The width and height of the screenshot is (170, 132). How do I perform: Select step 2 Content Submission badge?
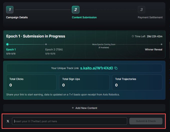pos(75,10)
